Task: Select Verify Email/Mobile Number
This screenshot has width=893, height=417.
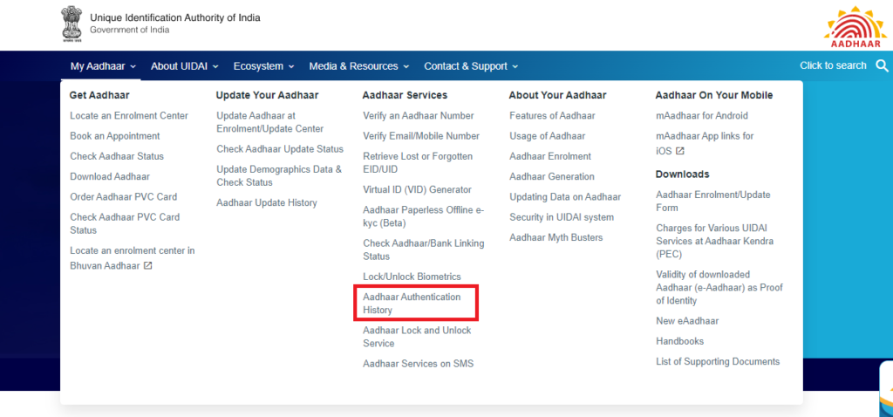Action: (421, 136)
